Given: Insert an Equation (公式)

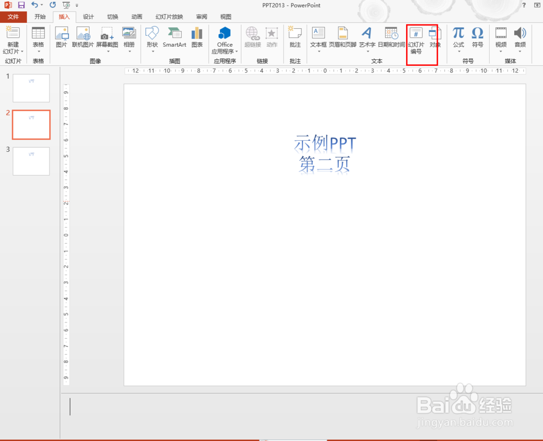Looking at the screenshot, I should pyautogui.click(x=458, y=38).
